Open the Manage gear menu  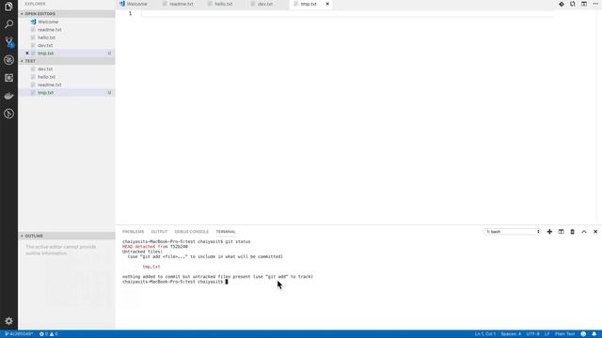click(x=8, y=321)
